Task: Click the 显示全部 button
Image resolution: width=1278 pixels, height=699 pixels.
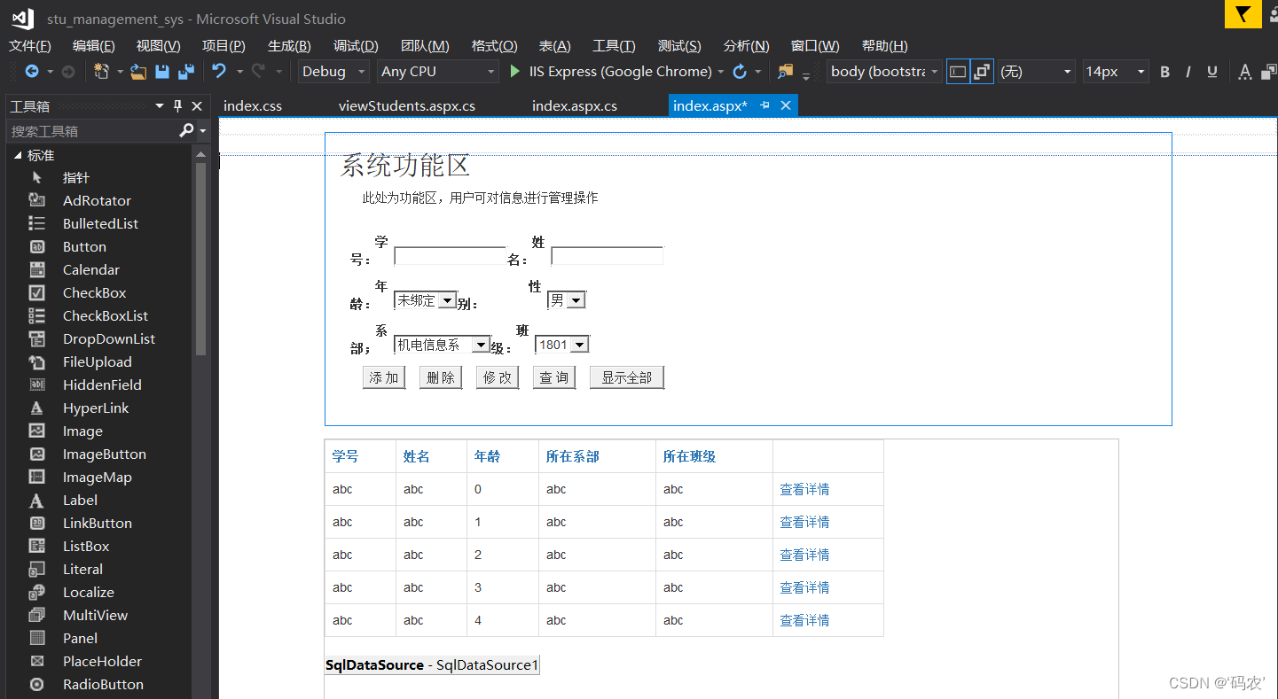Action: point(627,377)
